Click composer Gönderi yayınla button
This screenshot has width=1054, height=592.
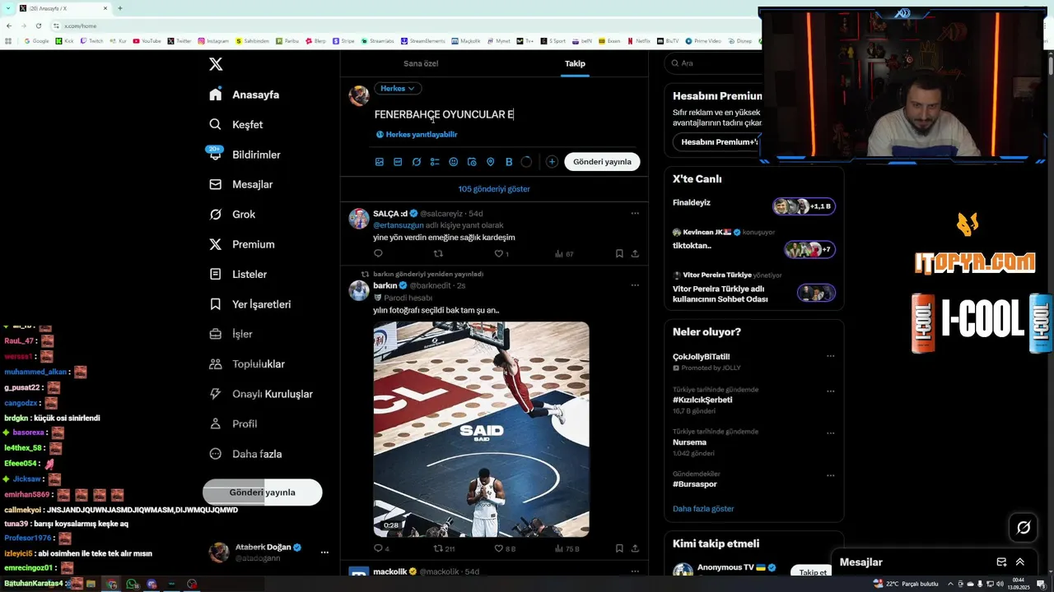[602, 162]
